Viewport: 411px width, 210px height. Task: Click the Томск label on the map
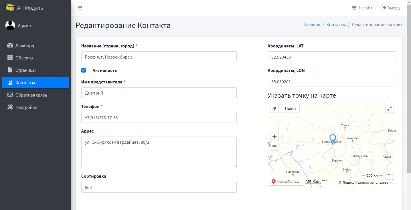pyautogui.click(x=345, y=125)
